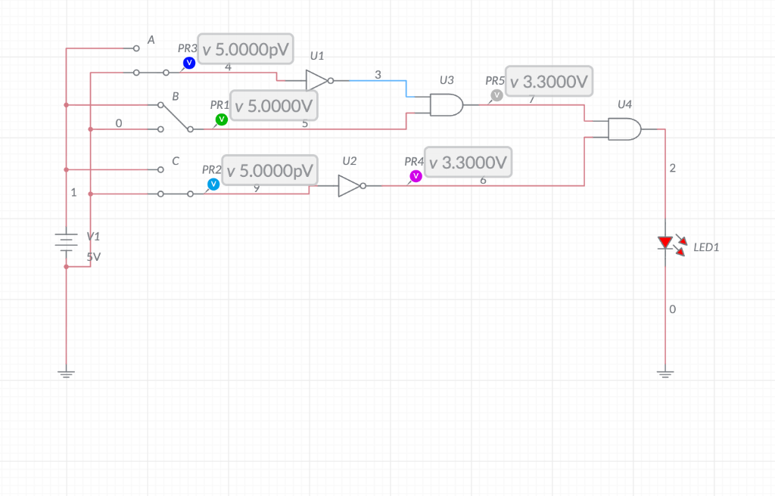Select the V1 battery symbol
The image size is (775, 496).
(x=67, y=242)
